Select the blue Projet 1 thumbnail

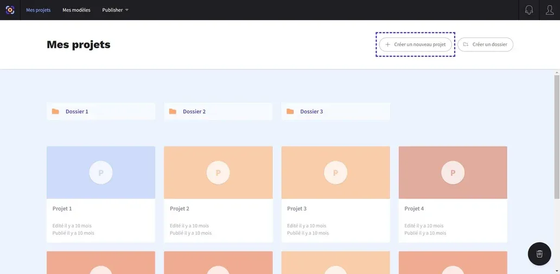point(101,173)
